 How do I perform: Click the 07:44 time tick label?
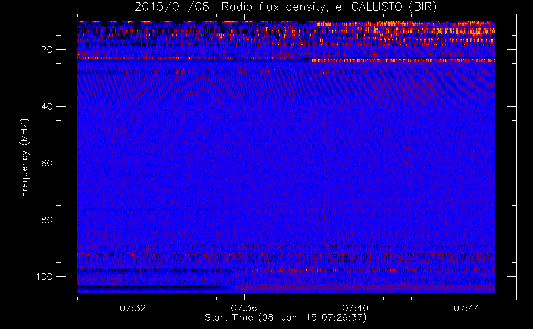[x=467, y=308]
